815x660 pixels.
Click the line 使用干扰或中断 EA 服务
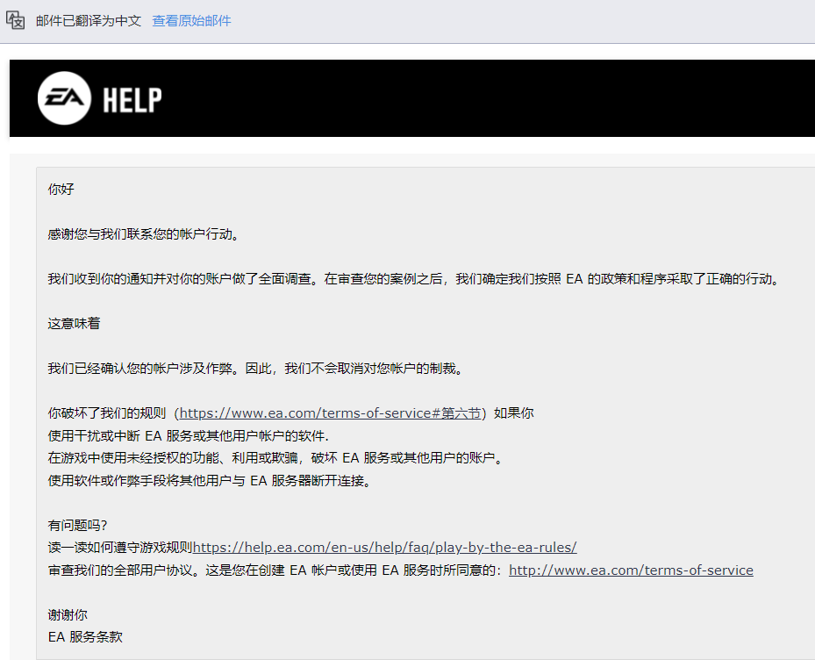pyautogui.click(x=189, y=435)
